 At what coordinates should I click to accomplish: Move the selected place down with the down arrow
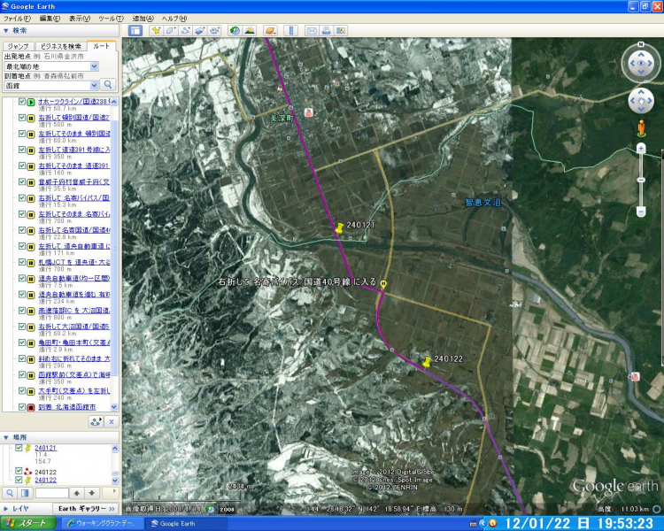(x=92, y=493)
